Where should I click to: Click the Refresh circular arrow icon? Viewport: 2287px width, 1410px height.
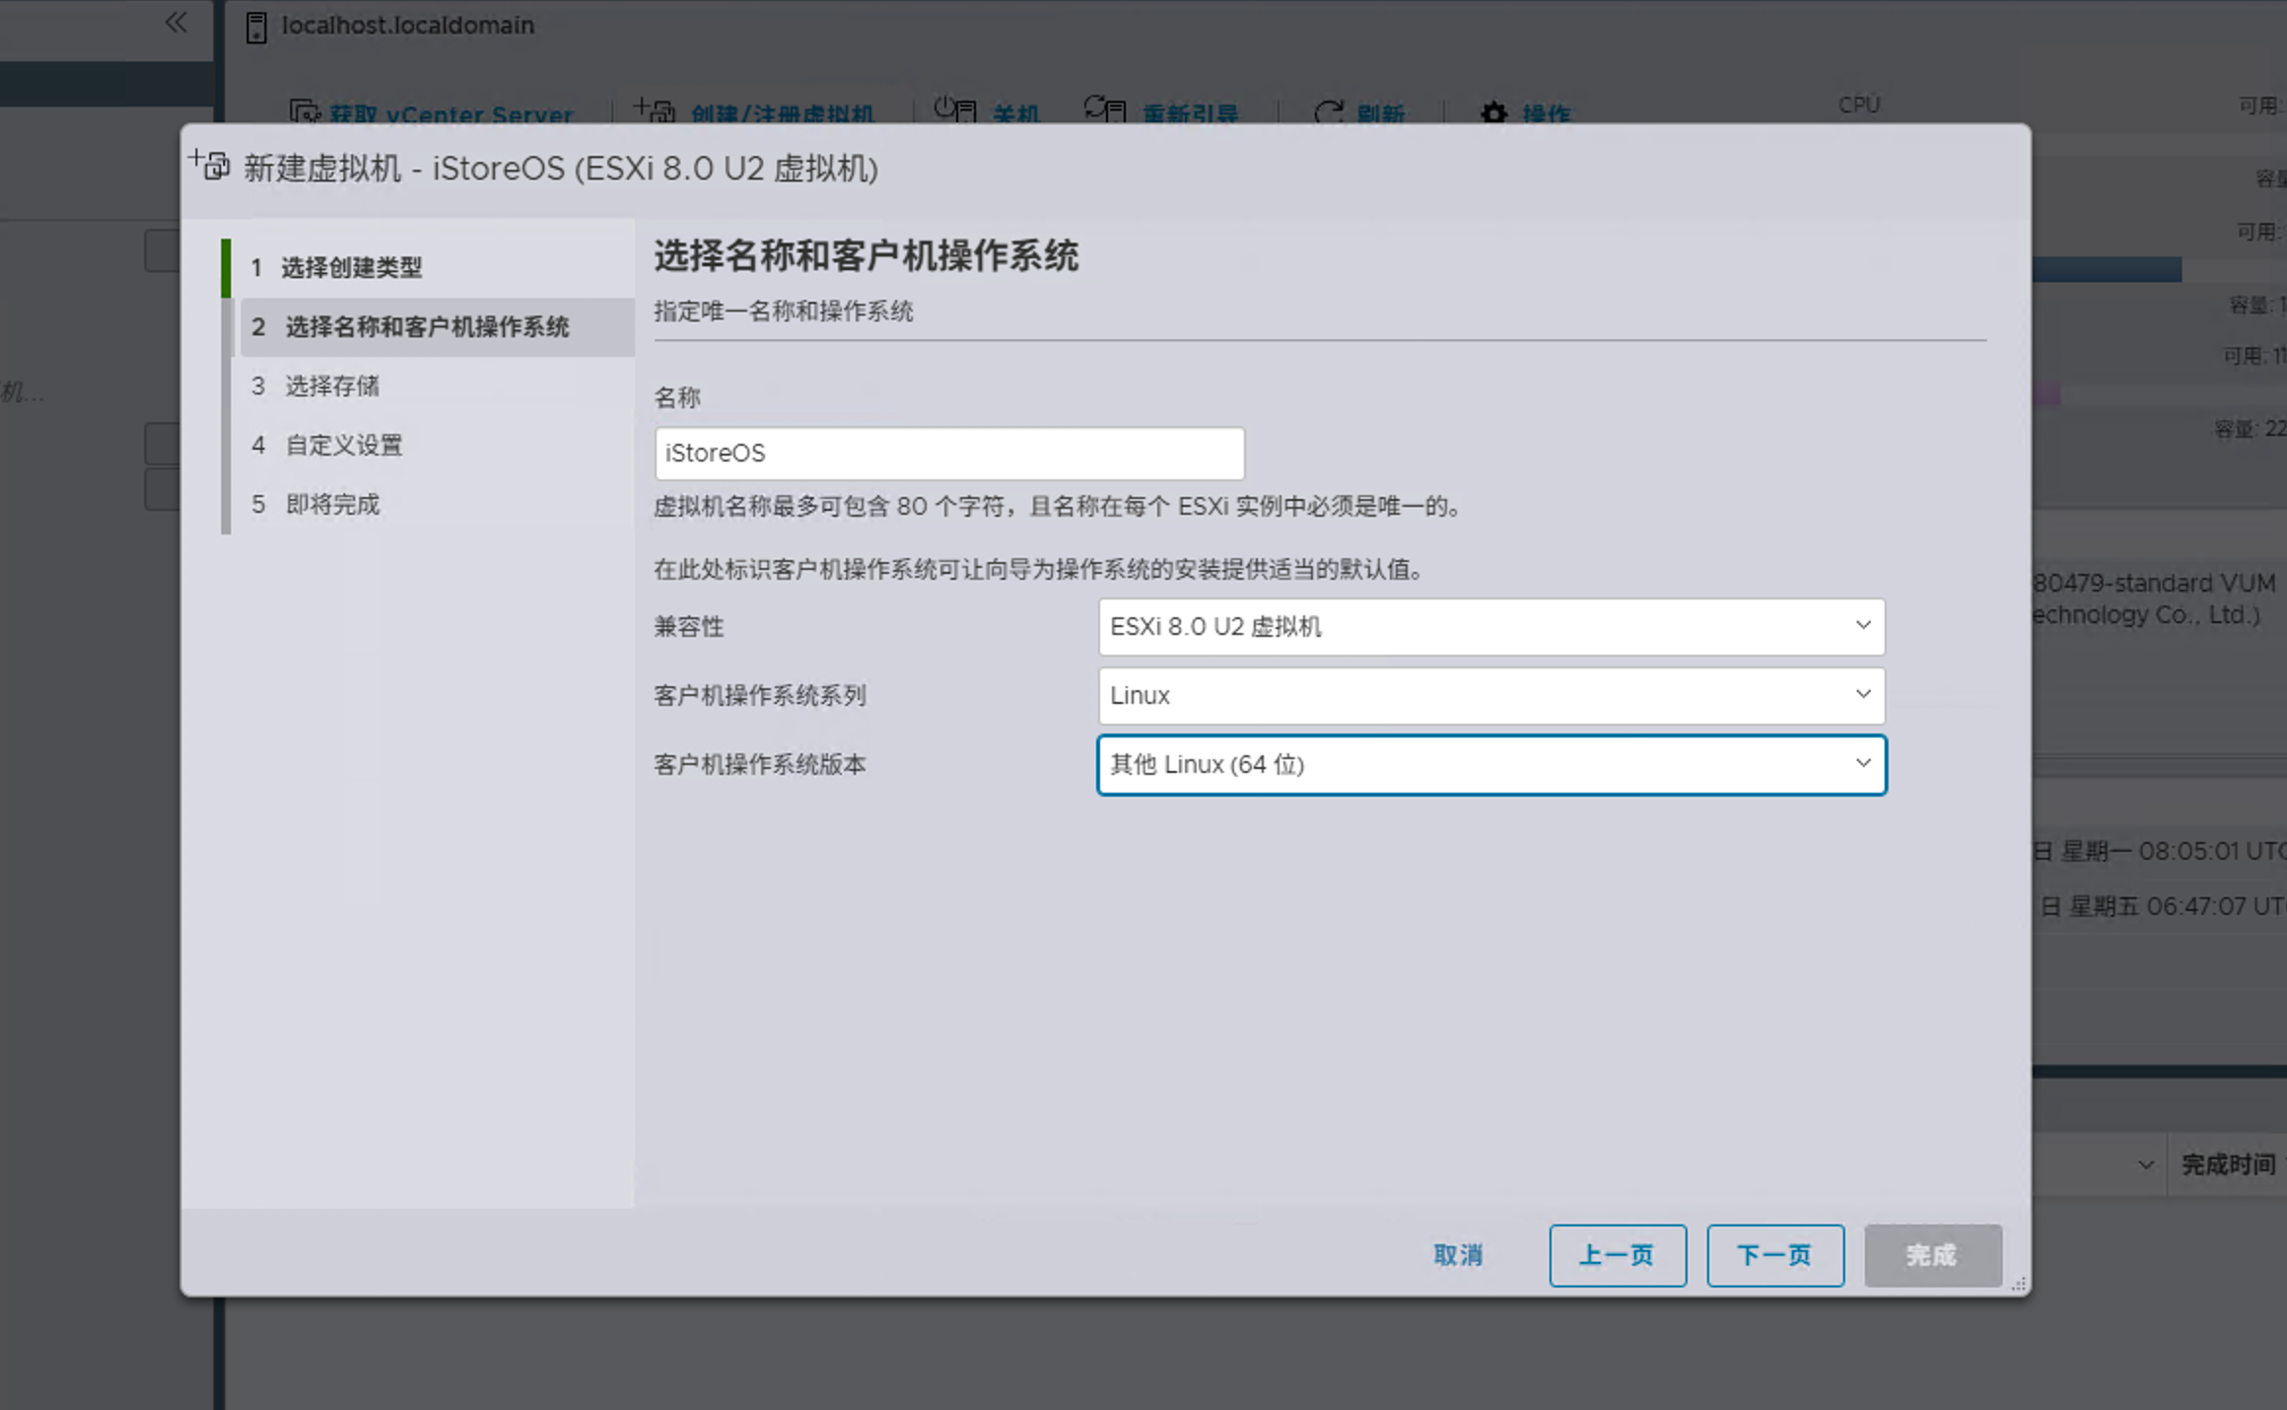tap(1328, 112)
